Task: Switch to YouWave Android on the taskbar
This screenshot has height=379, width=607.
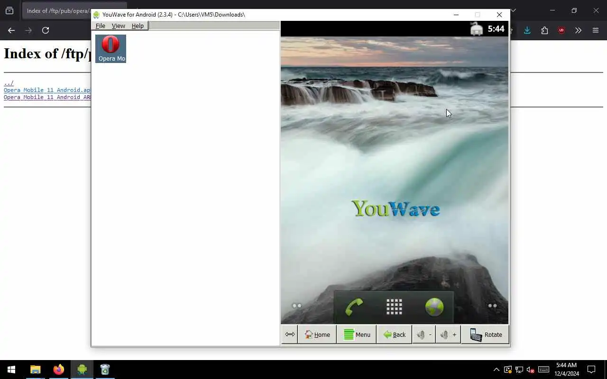Action: click(x=82, y=370)
